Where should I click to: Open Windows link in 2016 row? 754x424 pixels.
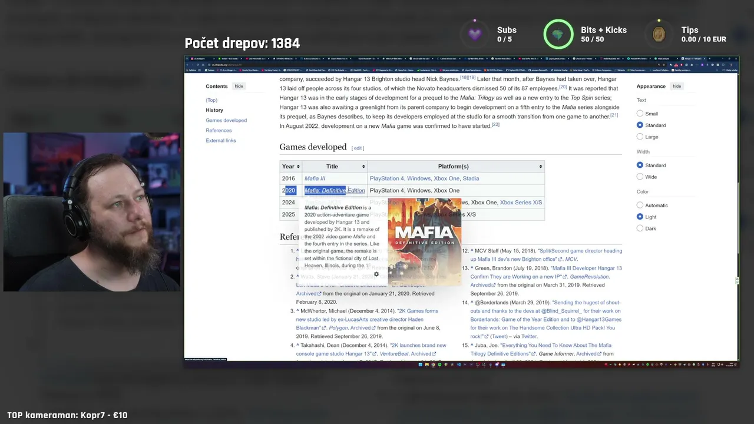[419, 178]
